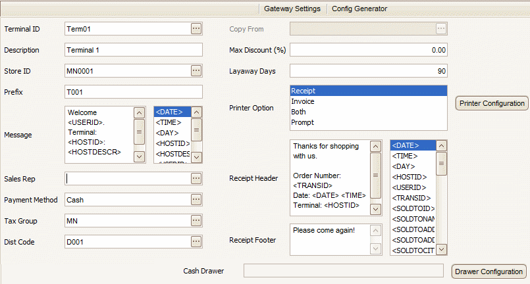Screen dimensions: 530x284
Task: Select Invoice in Printer Option list
Action: [302, 102]
